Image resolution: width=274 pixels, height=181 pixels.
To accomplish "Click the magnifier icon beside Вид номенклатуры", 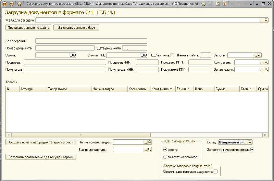I will click(x=149, y=150).
